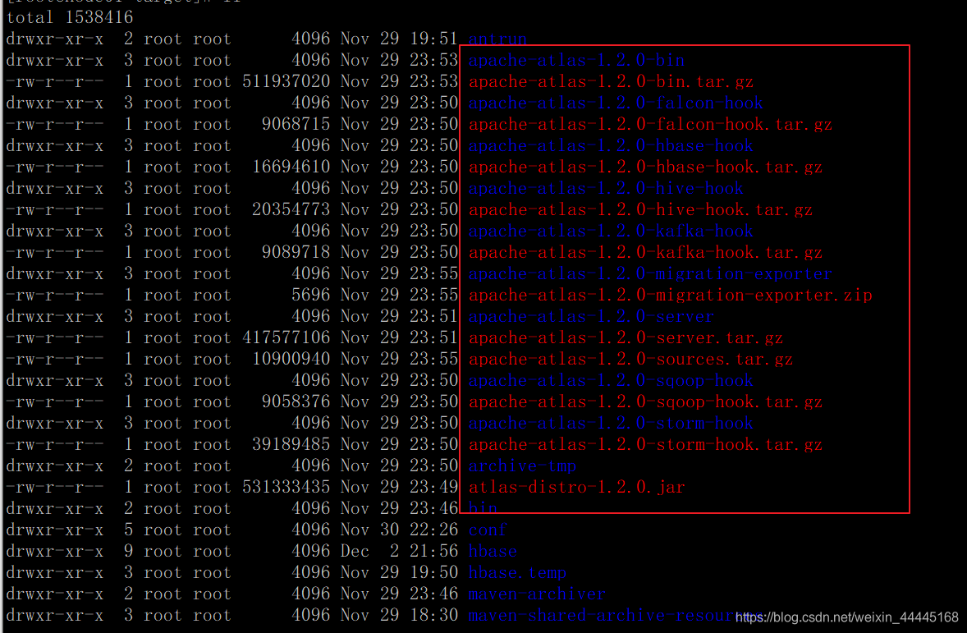Select permissions drwxr-xr-x of hbase row
The width and height of the screenshot is (967, 633).
click(x=55, y=552)
